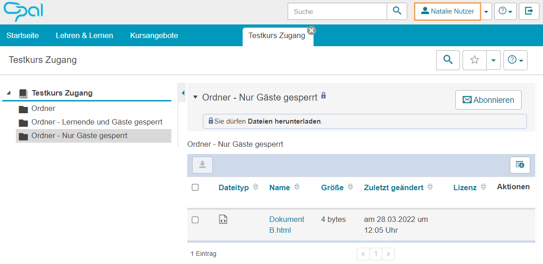Select the Ordner folder in the tree
The image size is (543, 264).
[x=43, y=109]
